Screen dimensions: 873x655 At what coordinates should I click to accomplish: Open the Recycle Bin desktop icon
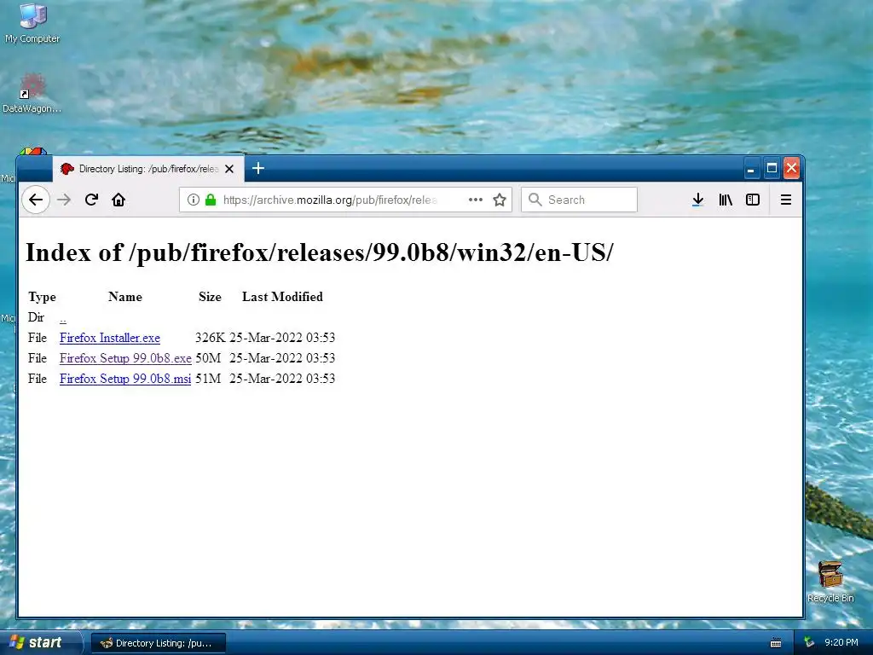[830, 582]
